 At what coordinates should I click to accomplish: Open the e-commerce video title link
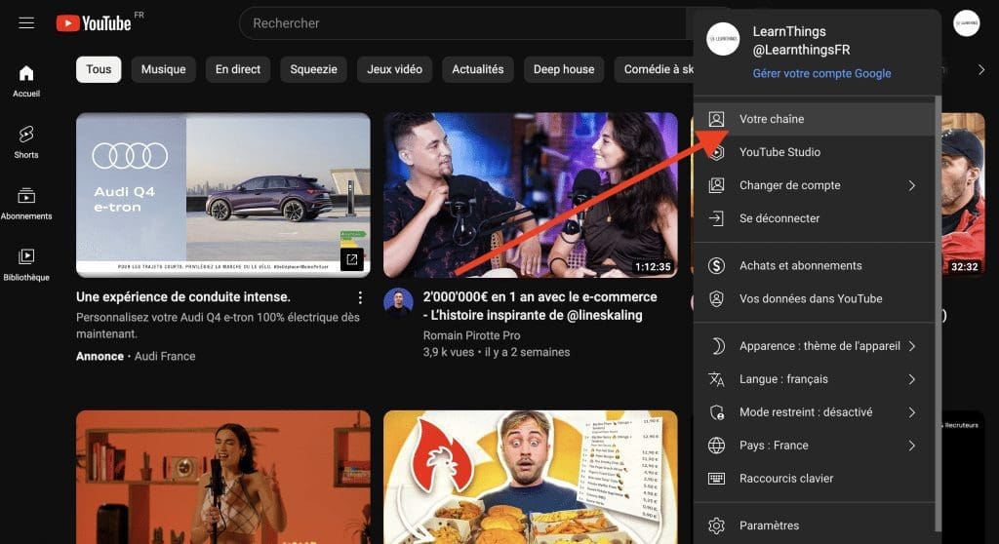[539, 306]
